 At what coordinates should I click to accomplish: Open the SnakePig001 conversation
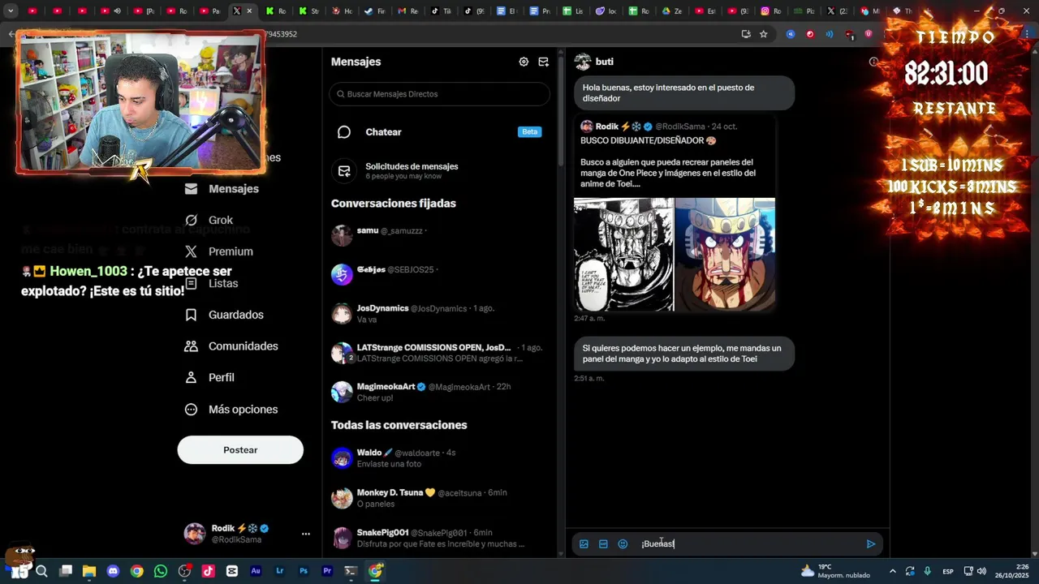click(x=439, y=538)
